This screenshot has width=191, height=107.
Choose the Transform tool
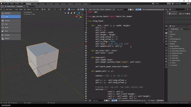[11, 21]
